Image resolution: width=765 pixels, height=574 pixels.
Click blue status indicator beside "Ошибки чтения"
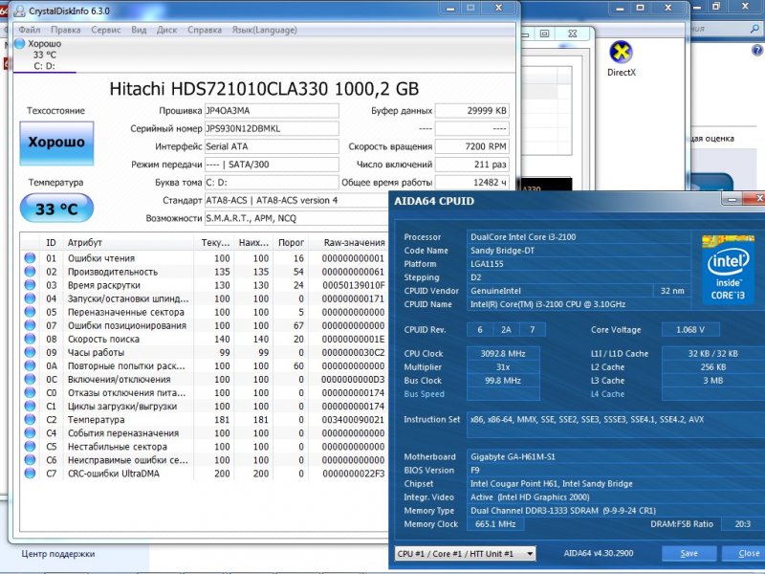(29, 256)
